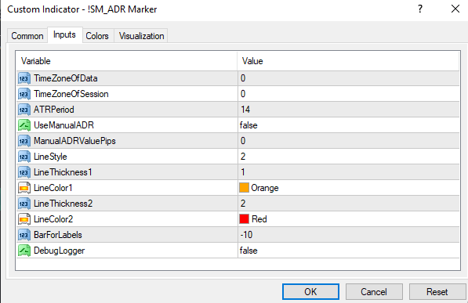
Task: Edit the ManualADRValuePips value 0
Action: [348, 141]
